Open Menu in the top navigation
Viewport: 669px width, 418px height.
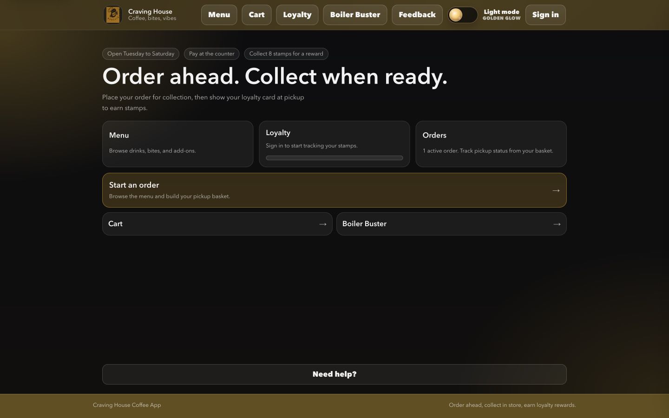pos(219,15)
